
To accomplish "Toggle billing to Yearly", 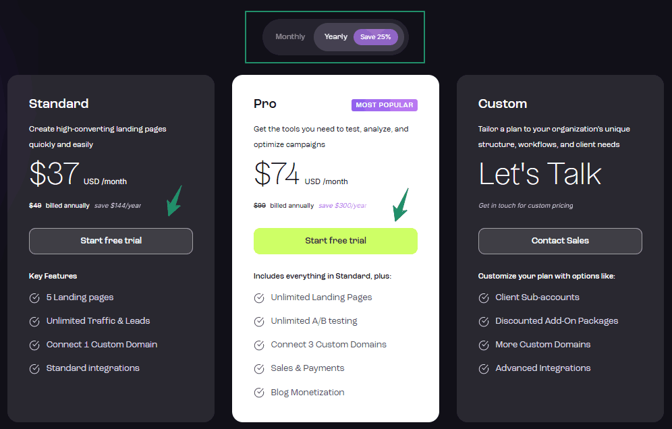I will (x=335, y=36).
